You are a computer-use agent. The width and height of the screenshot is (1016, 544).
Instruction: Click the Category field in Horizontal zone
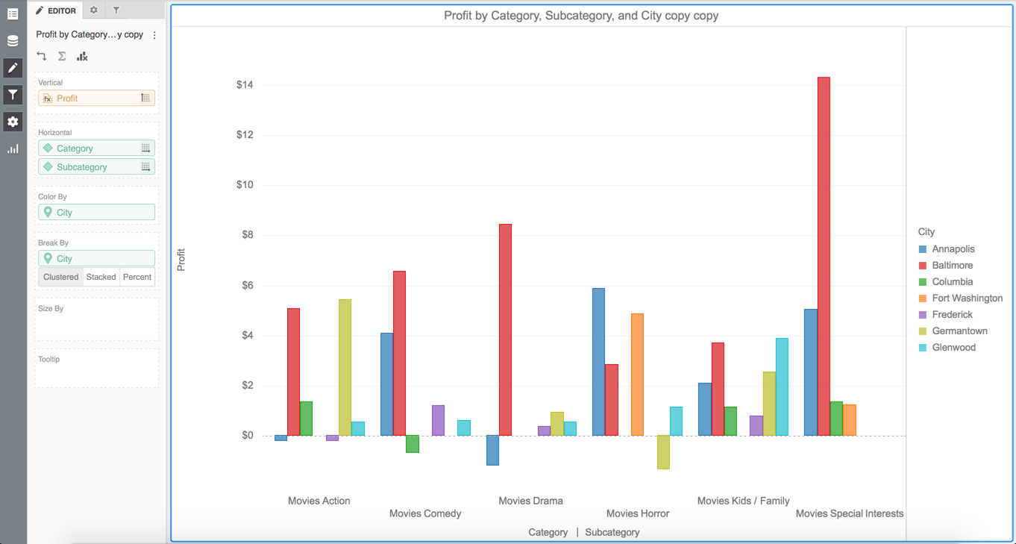[90, 148]
